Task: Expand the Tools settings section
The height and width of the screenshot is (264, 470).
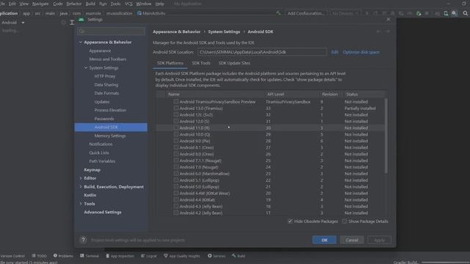Action: click(x=80, y=204)
